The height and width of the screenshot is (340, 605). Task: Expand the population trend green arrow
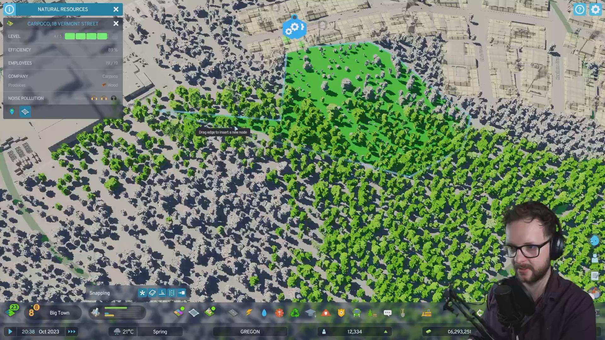coord(385,331)
